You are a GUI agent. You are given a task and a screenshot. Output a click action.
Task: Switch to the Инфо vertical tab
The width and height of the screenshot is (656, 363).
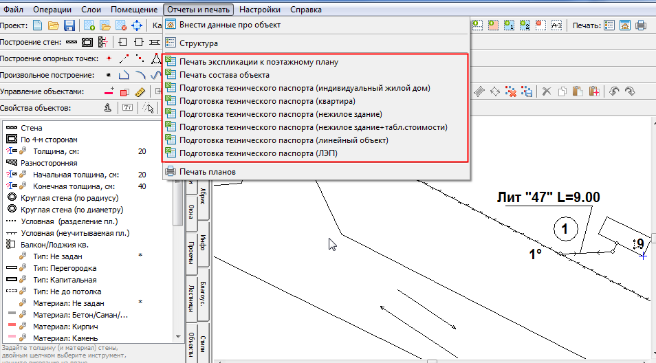coord(203,243)
